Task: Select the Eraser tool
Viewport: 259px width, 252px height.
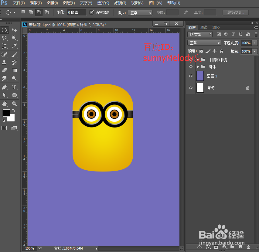Action: coord(4,70)
